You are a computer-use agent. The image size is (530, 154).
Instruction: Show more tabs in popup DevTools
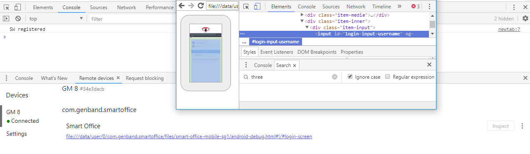[x=400, y=6]
